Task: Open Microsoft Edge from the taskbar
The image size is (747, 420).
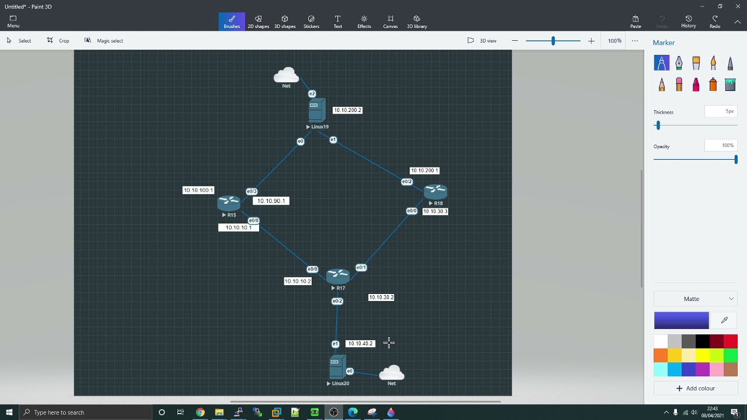Action: 352,412
